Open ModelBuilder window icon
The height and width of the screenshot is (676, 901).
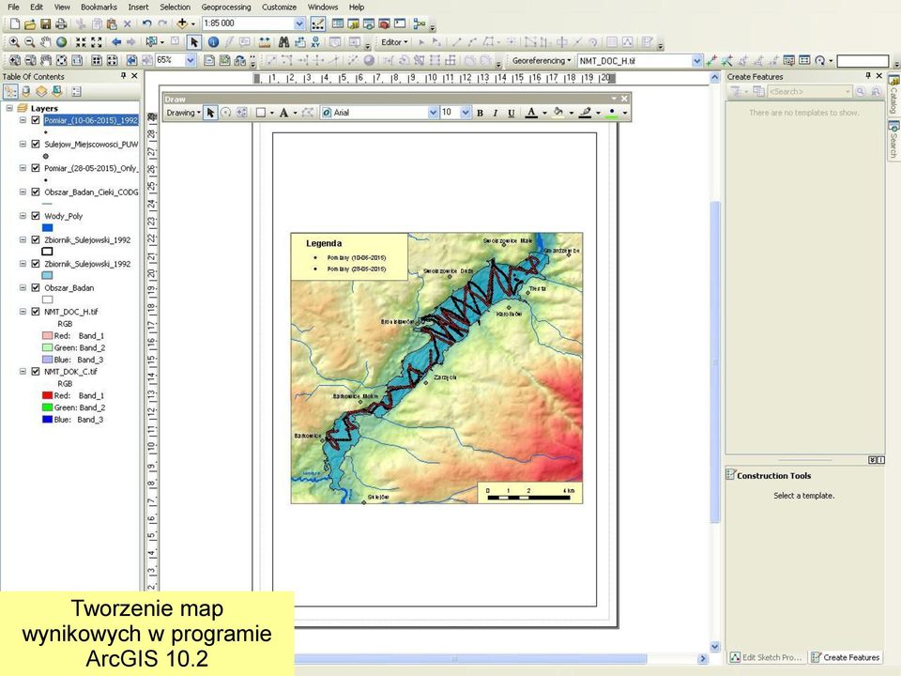(x=419, y=23)
